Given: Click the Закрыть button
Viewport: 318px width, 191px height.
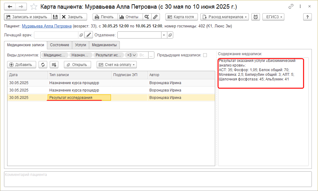Looking at the screenshot, I should [73, 17].
